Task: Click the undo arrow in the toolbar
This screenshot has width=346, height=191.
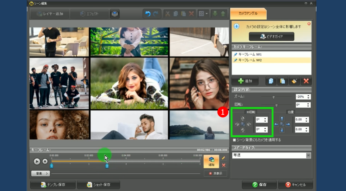Action: point(148,14)
